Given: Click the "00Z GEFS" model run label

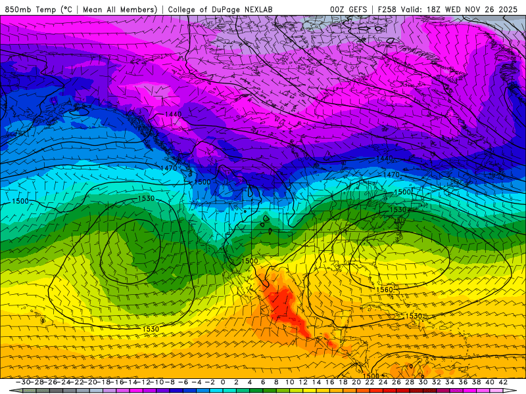Looking at the screenshot, I should pyautogui.click(x=348, y=9).
